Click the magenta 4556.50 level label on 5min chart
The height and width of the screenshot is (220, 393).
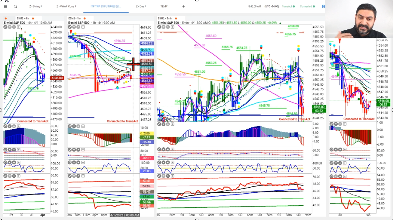(211, 36)
